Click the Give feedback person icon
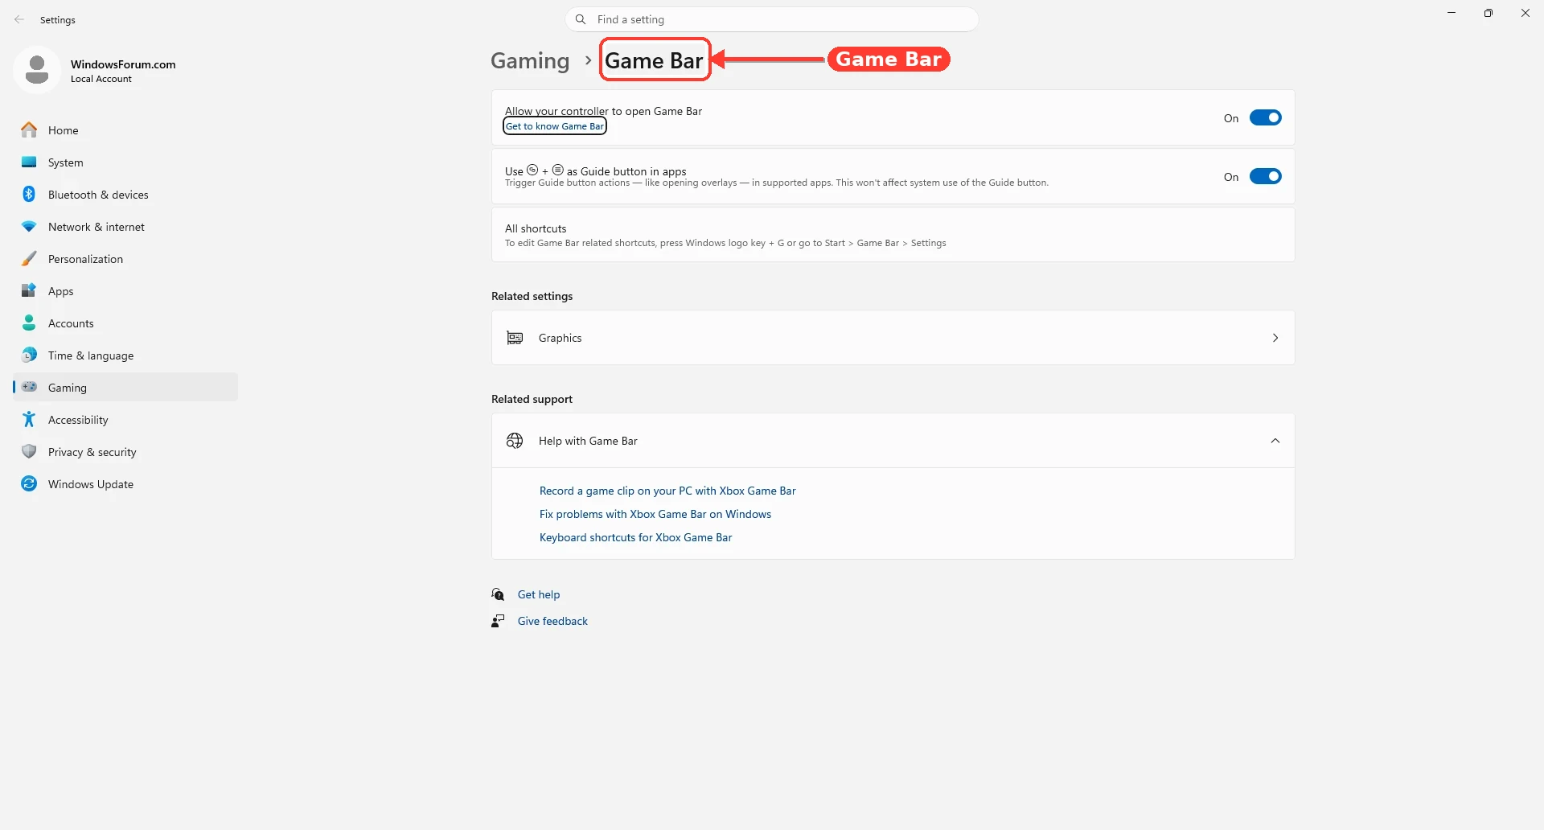 (x=498, y=621)
